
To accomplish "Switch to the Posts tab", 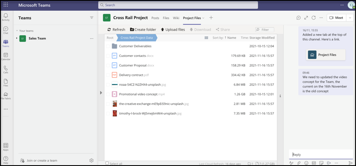I will 155,18.
